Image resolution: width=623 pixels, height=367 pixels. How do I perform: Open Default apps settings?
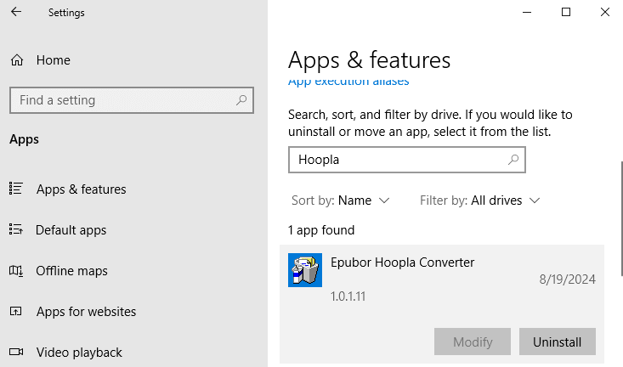click(x=71, y=230)
